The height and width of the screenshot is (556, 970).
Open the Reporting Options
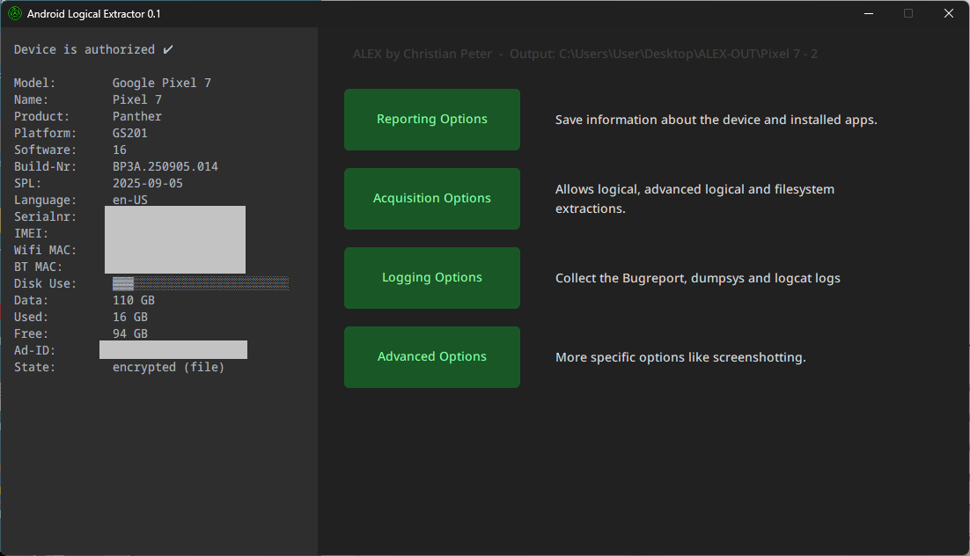431,119
